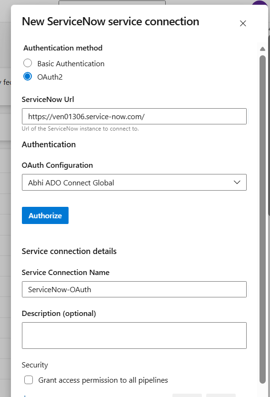Click the 'Authentication method' label
270x397 pixels.
click(63, 48)
